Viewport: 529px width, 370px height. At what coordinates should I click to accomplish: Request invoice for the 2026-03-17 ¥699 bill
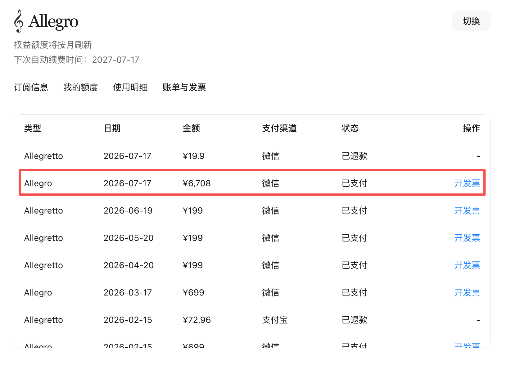467,292
